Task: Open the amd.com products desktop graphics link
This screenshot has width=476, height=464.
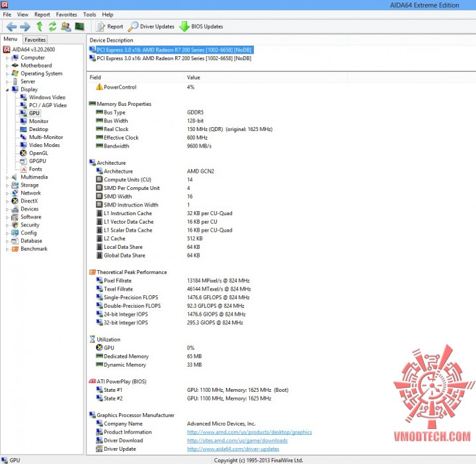Action: (x=249, y=432)
